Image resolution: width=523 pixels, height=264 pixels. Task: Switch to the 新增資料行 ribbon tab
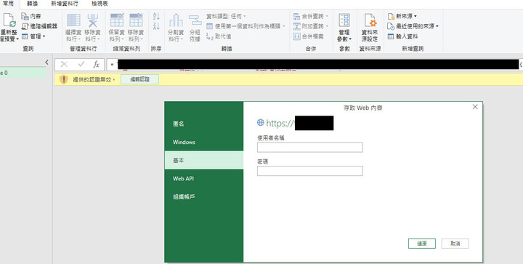click(65, 4)
